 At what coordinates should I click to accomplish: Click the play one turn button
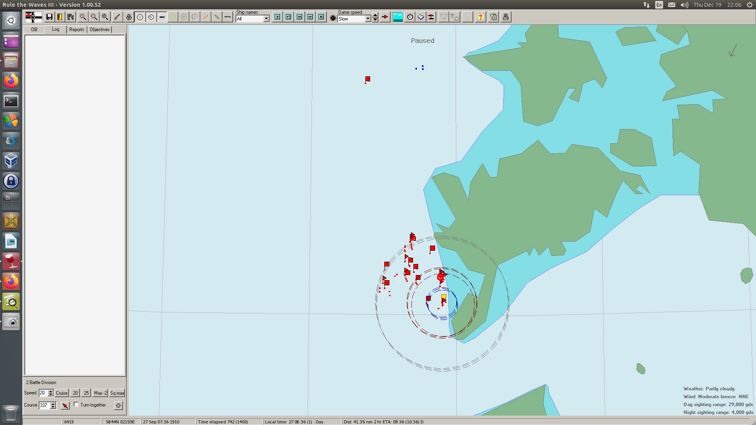tap(277, 17)
